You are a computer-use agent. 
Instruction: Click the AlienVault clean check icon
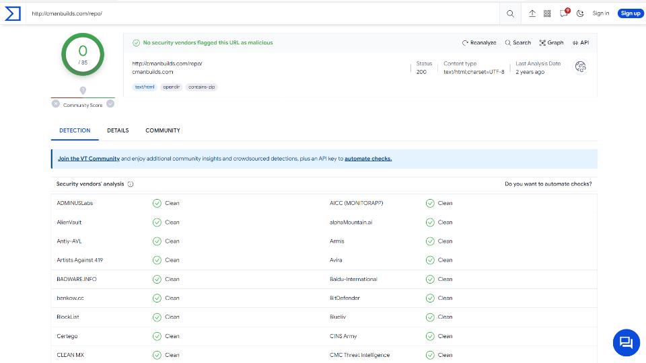point(157,223)
